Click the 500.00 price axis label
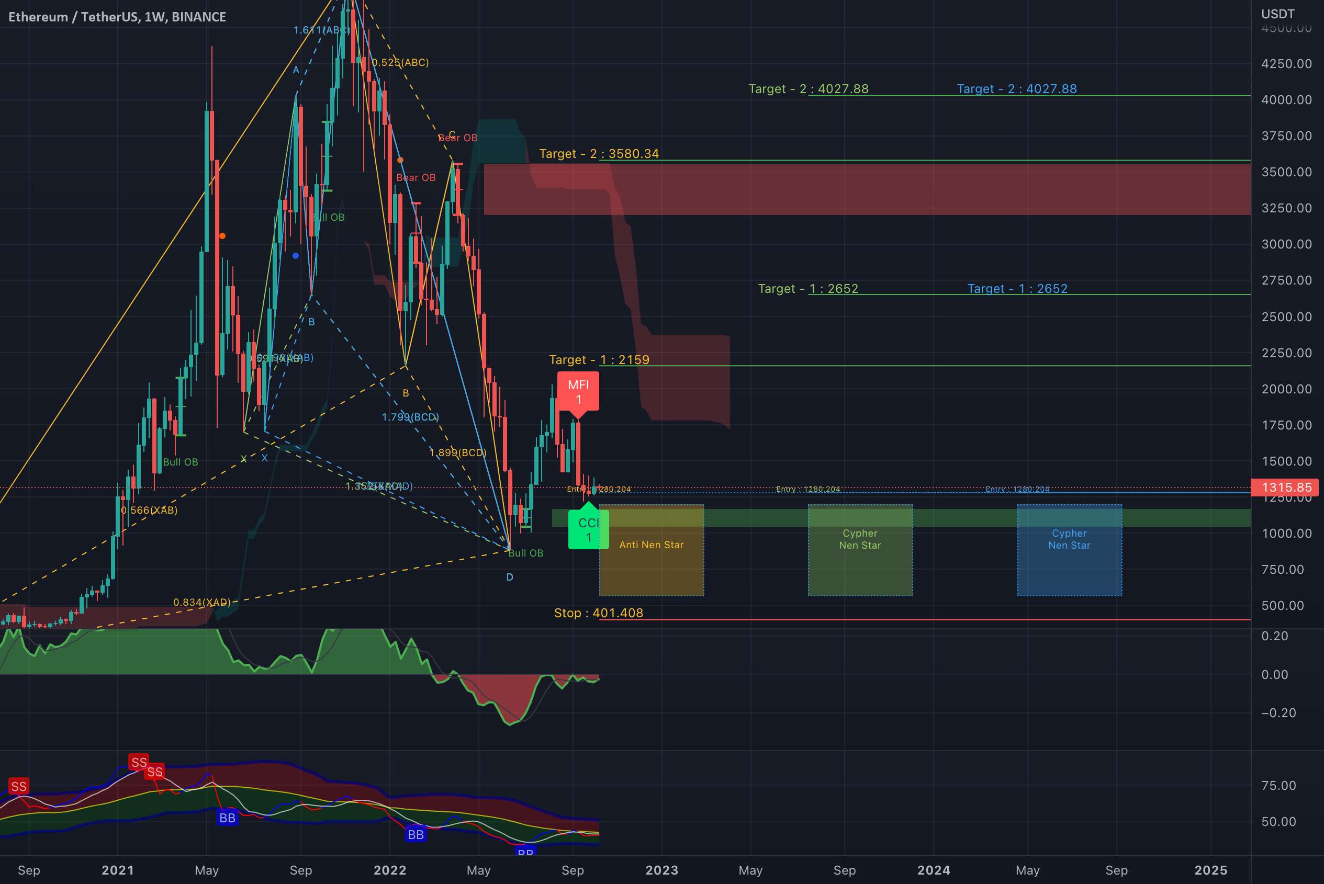This screenshot has height=884, width=1324. 1282,606
